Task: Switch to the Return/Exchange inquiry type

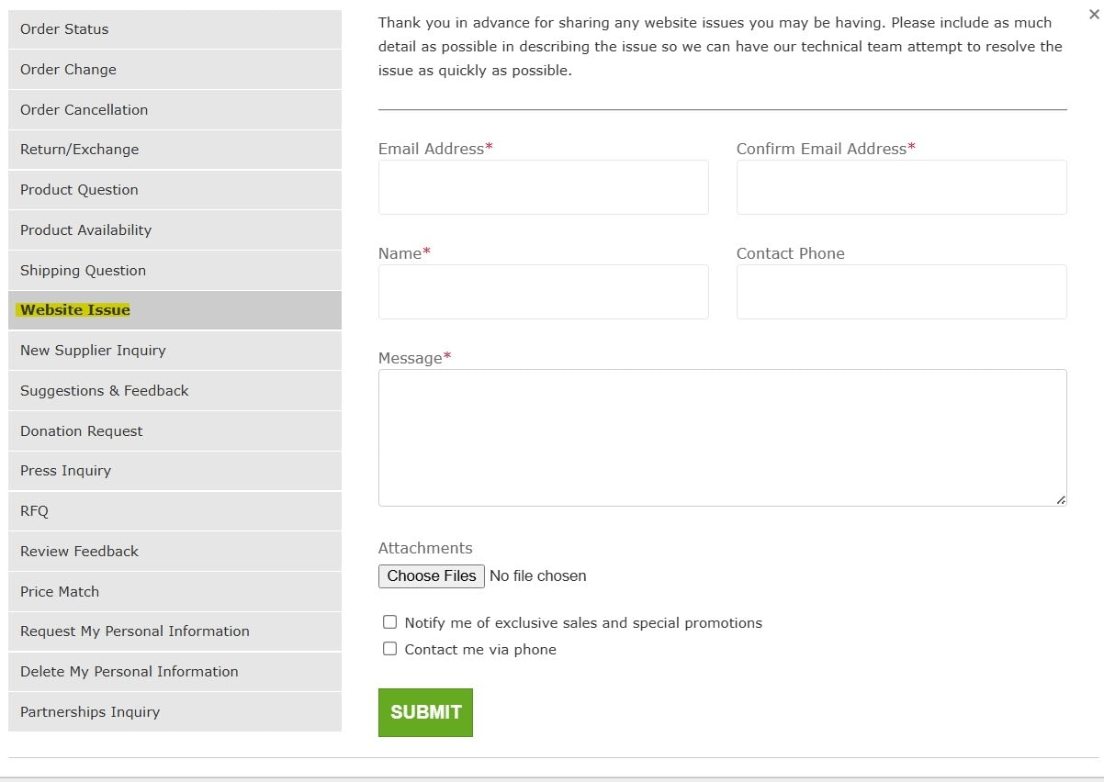Action: pyautogui.click(x=175, y=150)
